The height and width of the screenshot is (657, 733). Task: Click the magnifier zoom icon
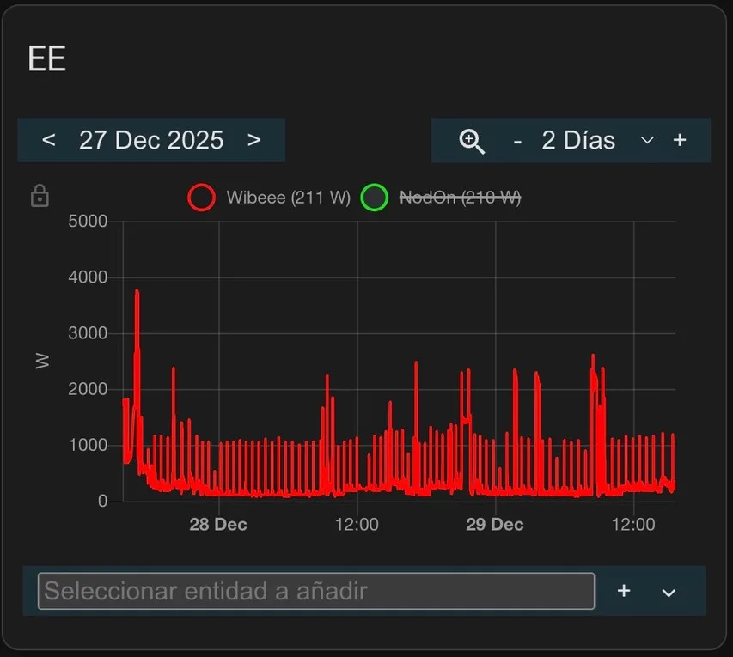pos(472,141)
